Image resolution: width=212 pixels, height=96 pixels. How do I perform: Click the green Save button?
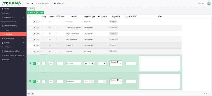tap(40, 12)
